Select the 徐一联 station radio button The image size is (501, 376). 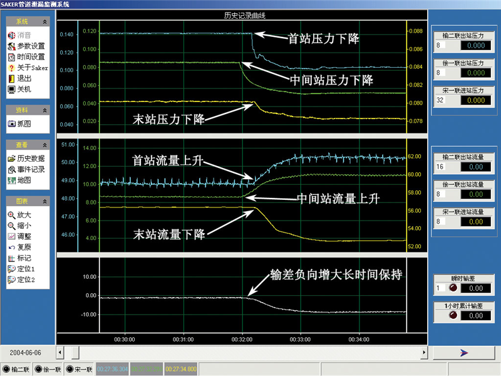tap(38, 369)
